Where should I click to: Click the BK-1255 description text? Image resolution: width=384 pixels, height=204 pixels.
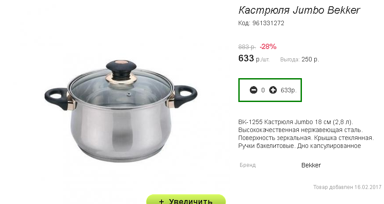pyautogui.click(x=306, y=134)
